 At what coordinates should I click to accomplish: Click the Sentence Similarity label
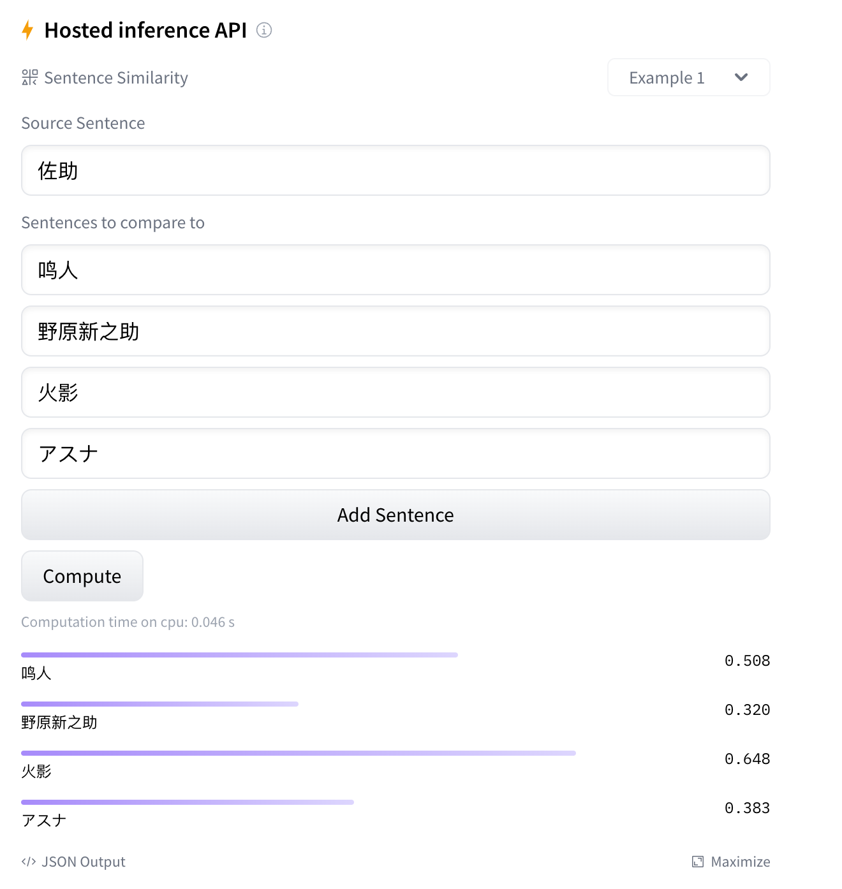[116, 78]
